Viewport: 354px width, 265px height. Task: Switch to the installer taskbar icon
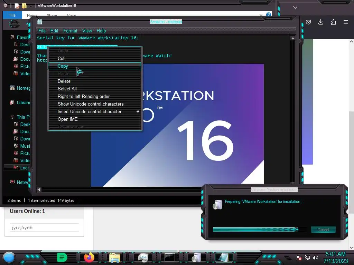[x=197, y=257]
